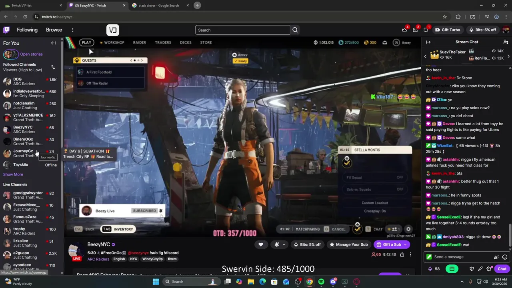Go to Browse page
This screenshot has width=512, height=288.
tap(54, 30)
